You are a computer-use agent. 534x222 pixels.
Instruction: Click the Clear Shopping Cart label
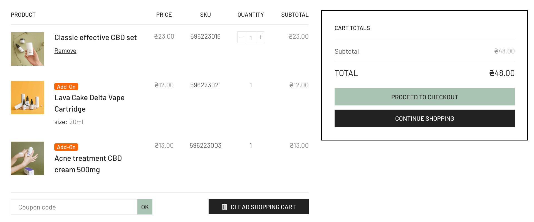tap(263, 207)
